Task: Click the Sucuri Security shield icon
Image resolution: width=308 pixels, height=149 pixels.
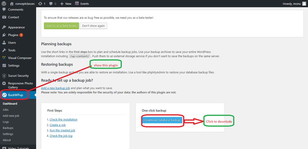Action: tap(4, 76)
